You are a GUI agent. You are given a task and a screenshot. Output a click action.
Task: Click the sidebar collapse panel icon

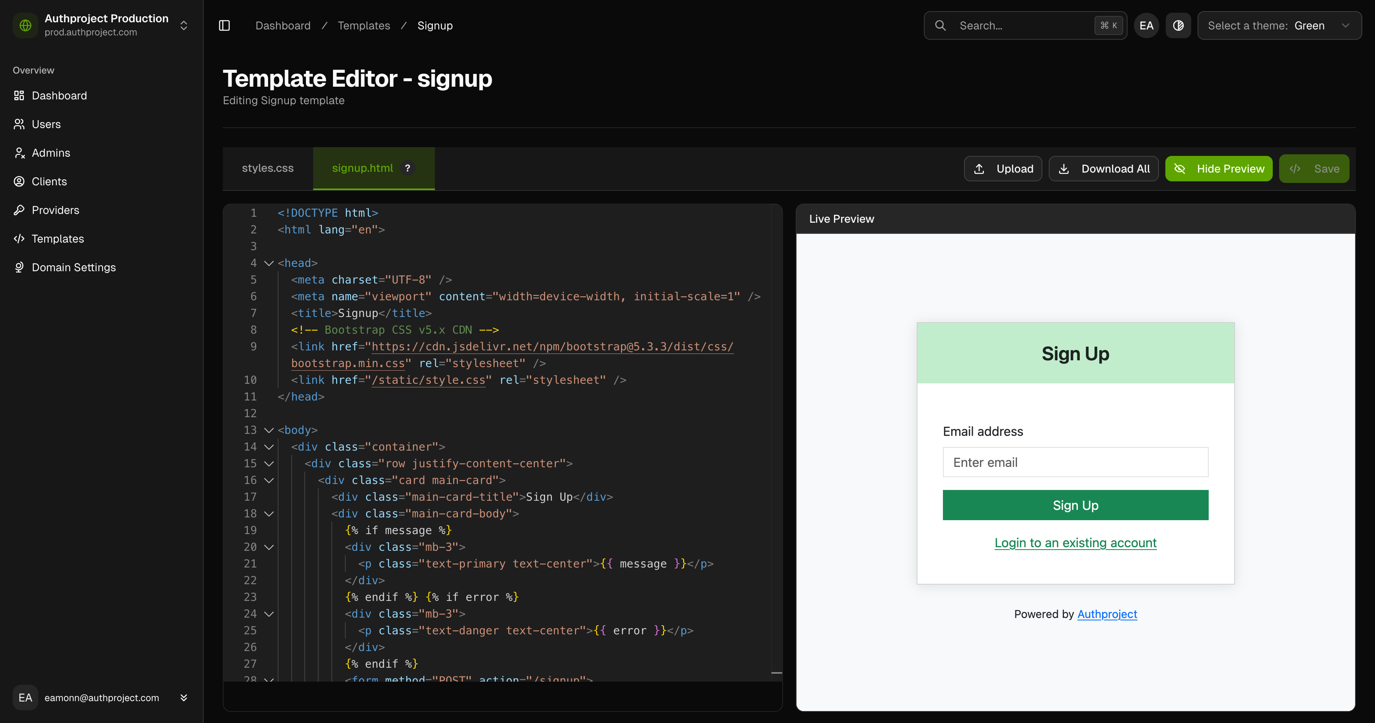pyautogui.click(x=224, y=25)
